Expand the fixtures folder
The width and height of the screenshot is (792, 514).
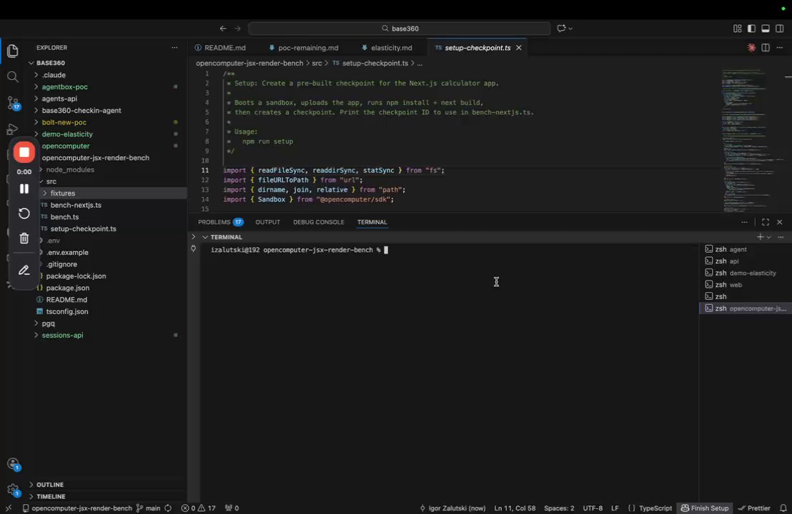[x=62, y=193]
